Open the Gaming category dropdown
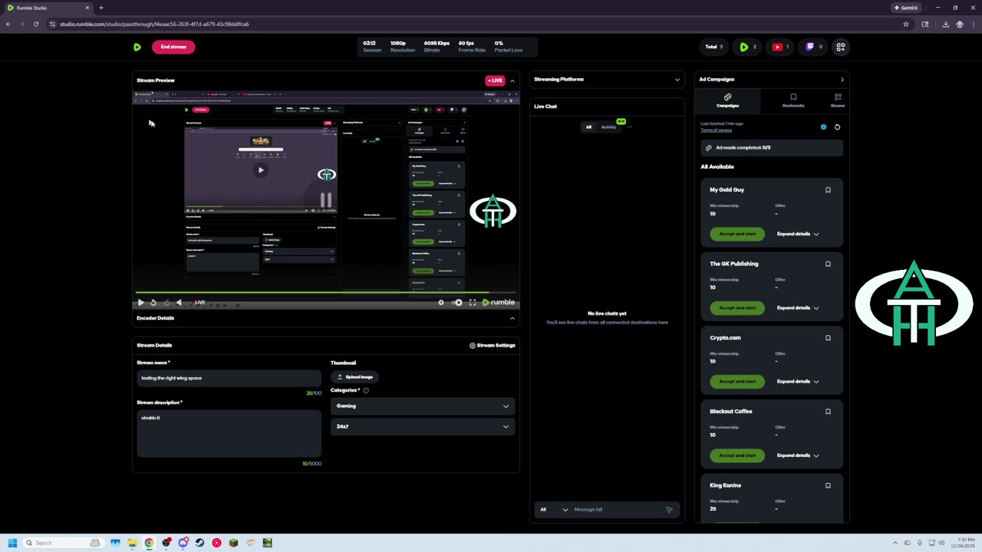The height and width of the screenshot is (552, 982). [423, 406]
